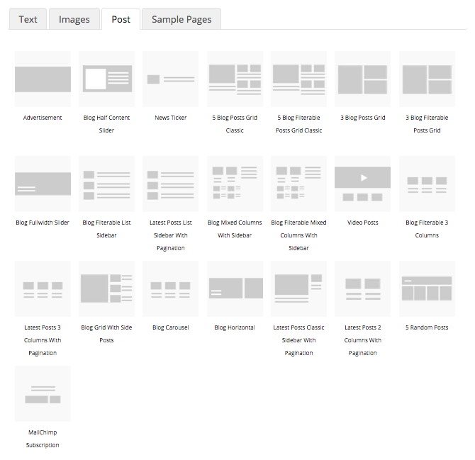Choose the 3 Blog Posts Grid icon
The image size is (475, 460).
(x=362, y=79)
